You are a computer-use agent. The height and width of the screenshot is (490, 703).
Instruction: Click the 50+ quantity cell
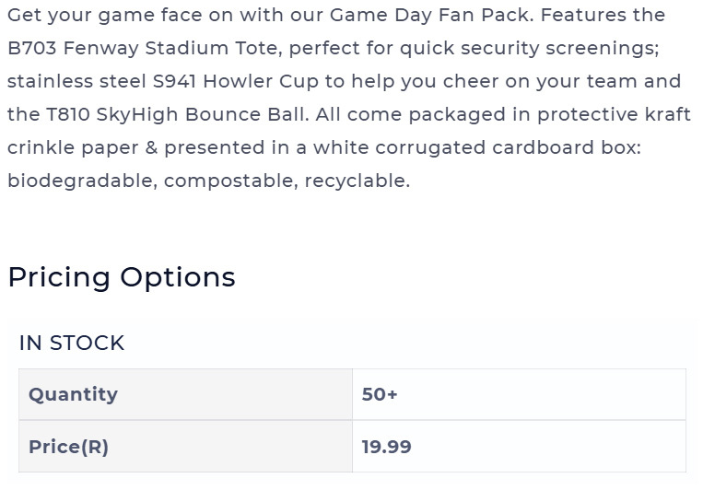(x=519, y=394)
